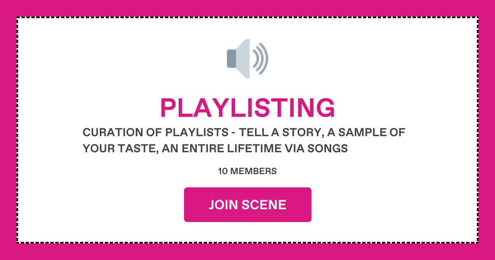Select the 10 MEMBERS count
The height and width of the screenshot is (260, 495).
(247, 171)
